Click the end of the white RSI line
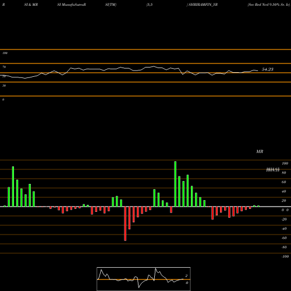Viewport: 291px width, 291px height. click(258, 70)
